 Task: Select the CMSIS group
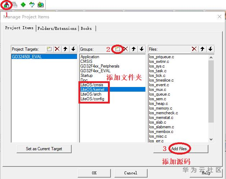pos(112,61)
